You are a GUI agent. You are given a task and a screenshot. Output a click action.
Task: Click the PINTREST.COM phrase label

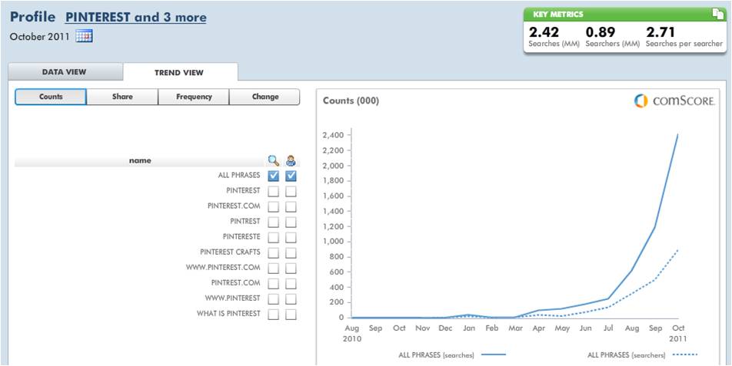(236, 283)
